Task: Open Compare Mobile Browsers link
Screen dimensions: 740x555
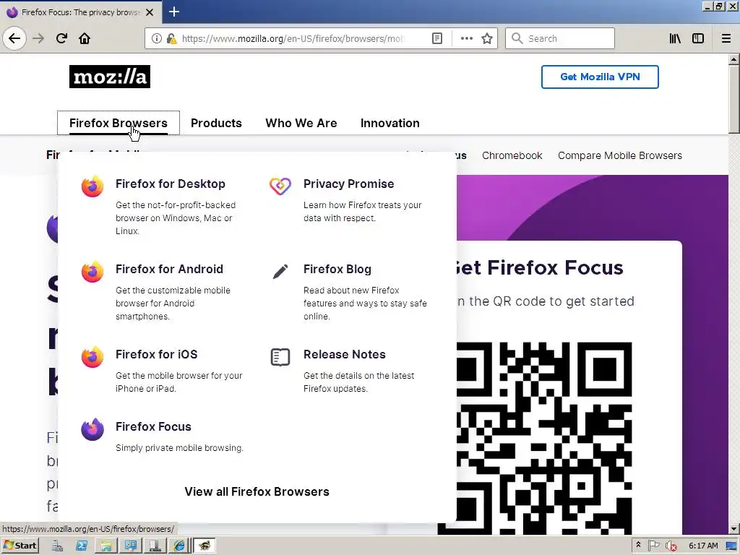Action: pyautogui.click(x=619, y=156)
